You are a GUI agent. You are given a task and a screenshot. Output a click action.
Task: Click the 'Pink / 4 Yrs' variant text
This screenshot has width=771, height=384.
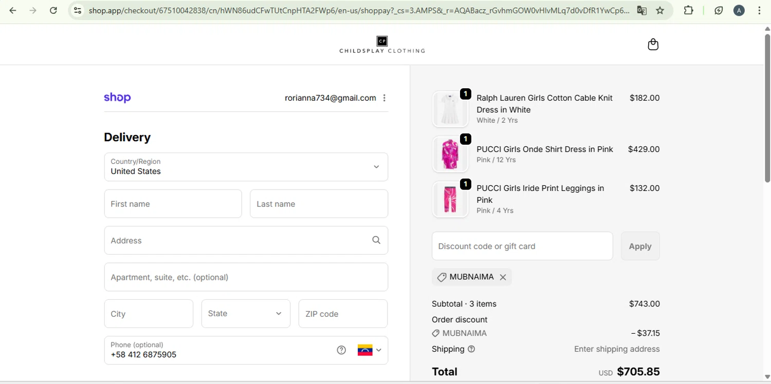[x=495, y=210]
